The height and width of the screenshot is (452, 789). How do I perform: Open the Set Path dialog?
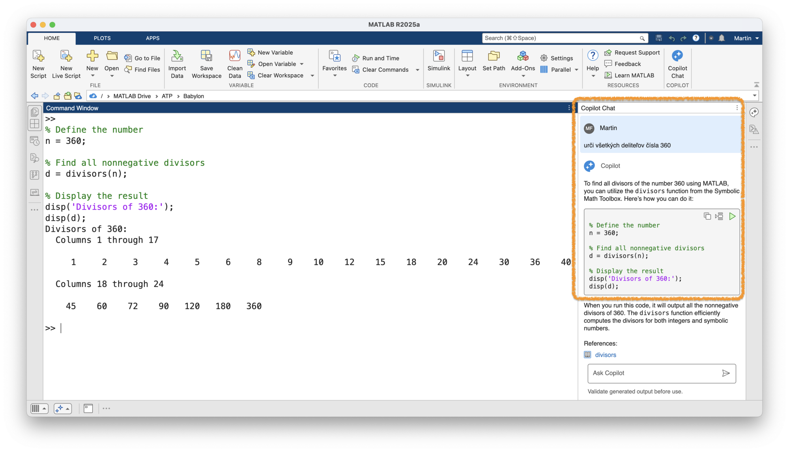point(494,61)
